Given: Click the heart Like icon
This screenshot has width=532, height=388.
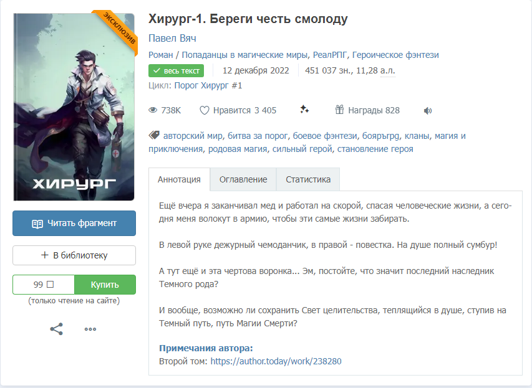Looking at the screenshot, I should pos(204,110).
